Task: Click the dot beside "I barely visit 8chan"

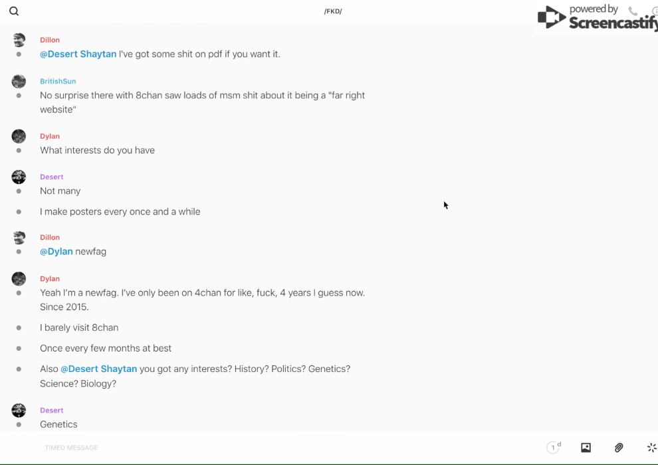Action: (19, 327)
